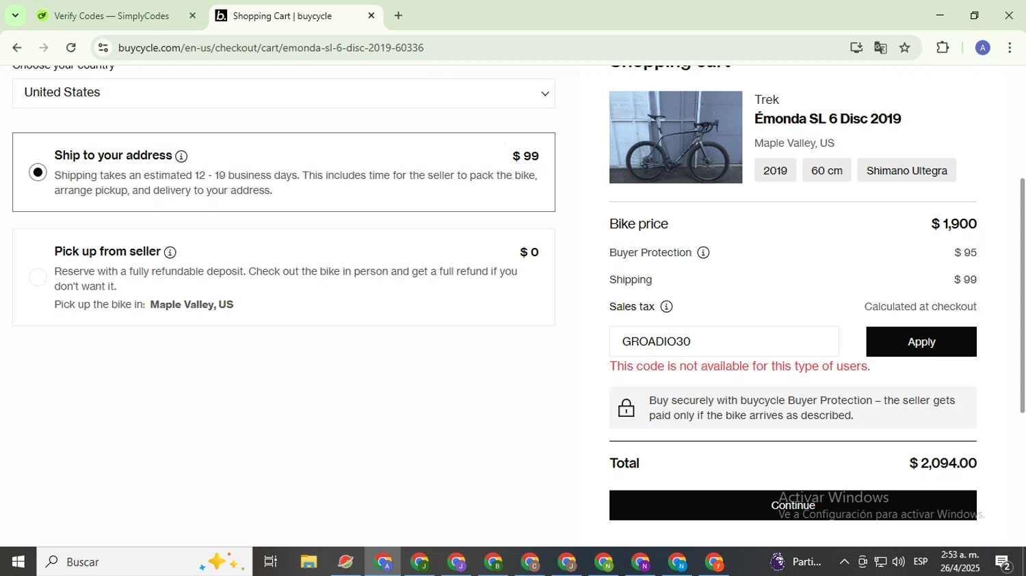Open the Chrome profile avatar A

coord(983,48)
